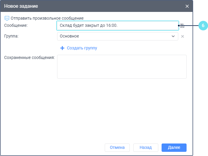Click the Группа: field label
208x156 pixels.
click(11, 36)
